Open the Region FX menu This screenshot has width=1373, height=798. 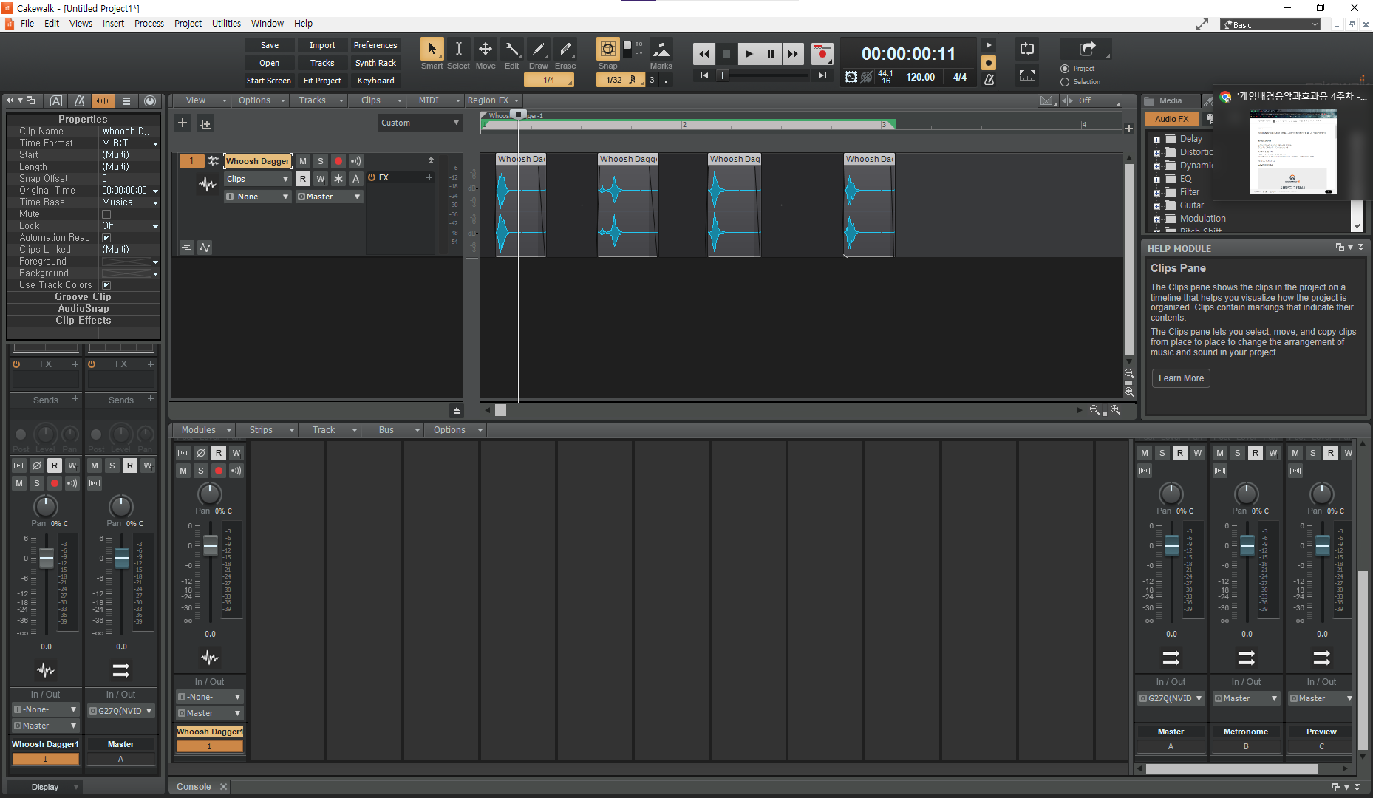[493, 100]
